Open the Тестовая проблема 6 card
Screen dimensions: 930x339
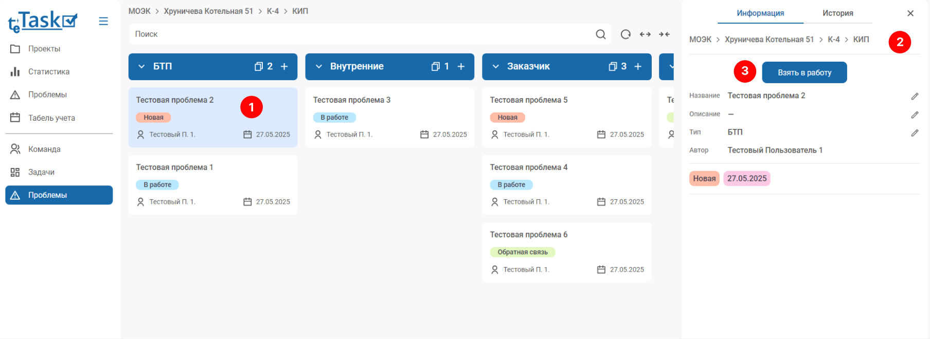tap(566, 252)
